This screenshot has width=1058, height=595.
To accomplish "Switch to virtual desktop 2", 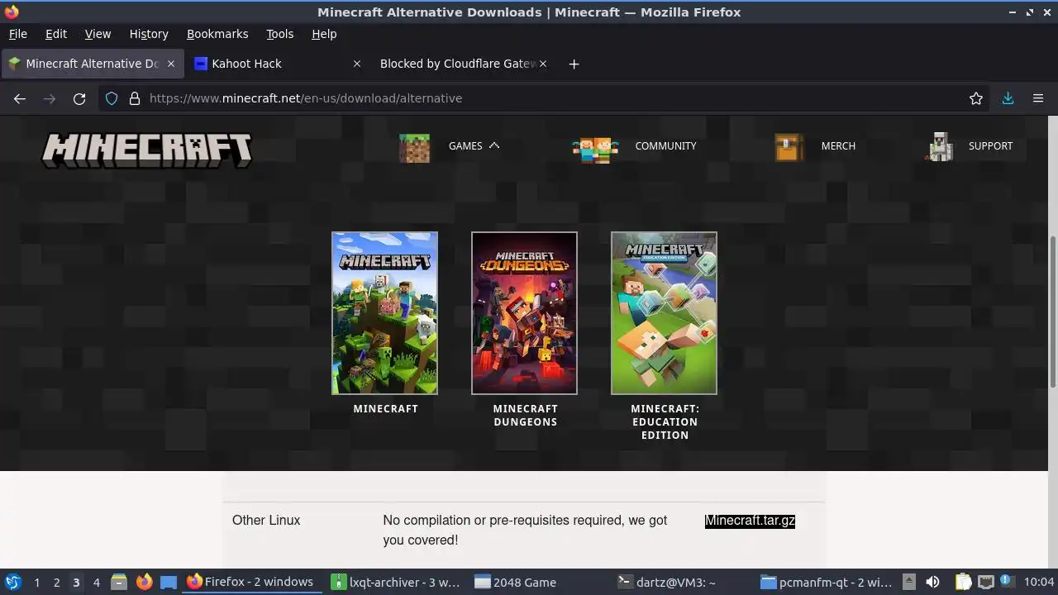I will [56, 582].
